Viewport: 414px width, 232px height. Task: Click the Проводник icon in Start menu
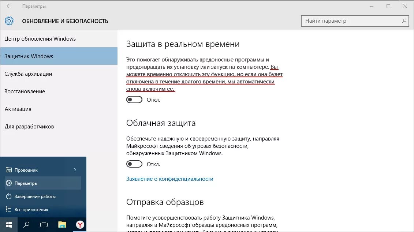[x=9, y=170]
